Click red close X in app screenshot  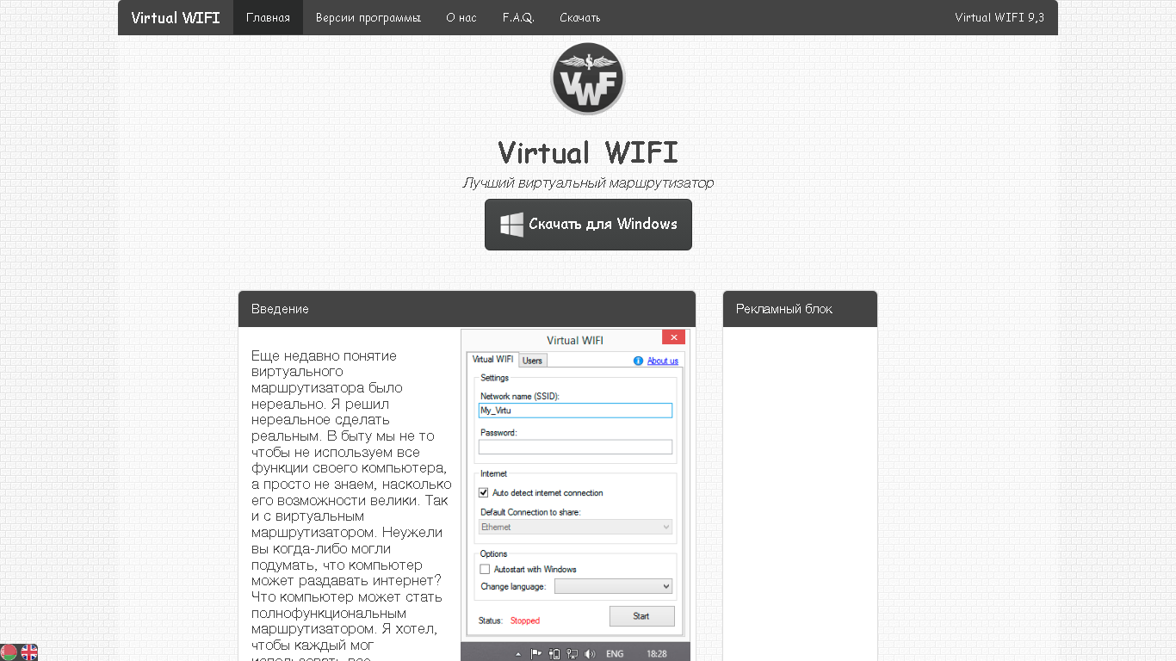click(x=674, y=337)
